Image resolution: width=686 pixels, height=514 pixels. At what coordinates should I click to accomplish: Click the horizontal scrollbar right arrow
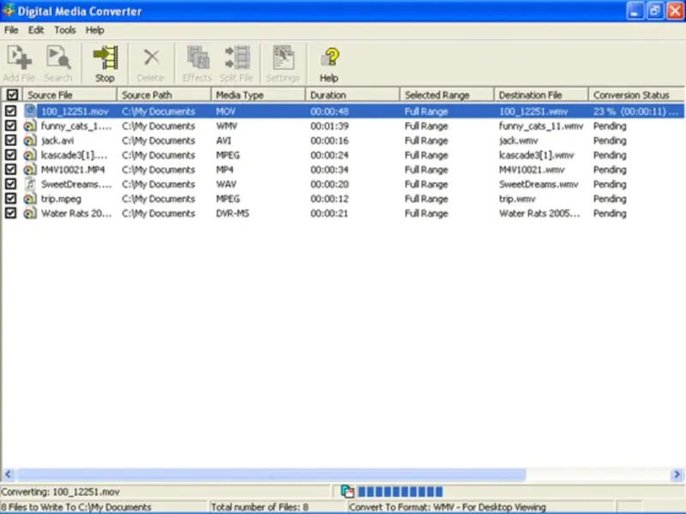click(678, 474)
